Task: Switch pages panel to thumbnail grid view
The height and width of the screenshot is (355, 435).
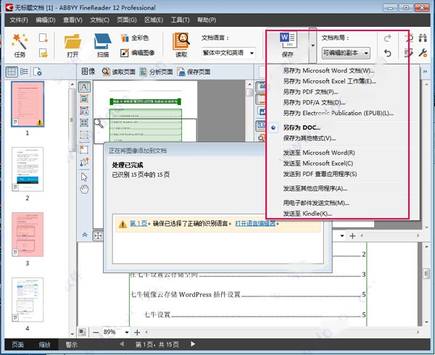Action: pos(12,72)
